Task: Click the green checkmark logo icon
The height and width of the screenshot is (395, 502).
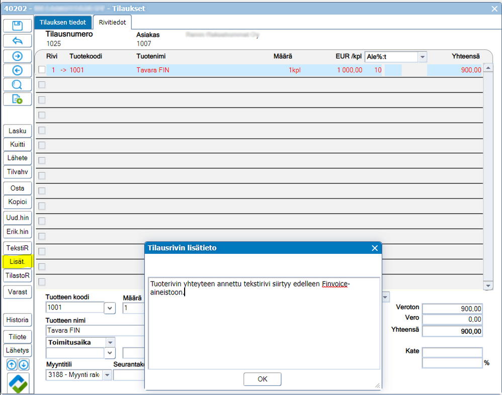Action: pyautogui.click(x=18, y=383)
